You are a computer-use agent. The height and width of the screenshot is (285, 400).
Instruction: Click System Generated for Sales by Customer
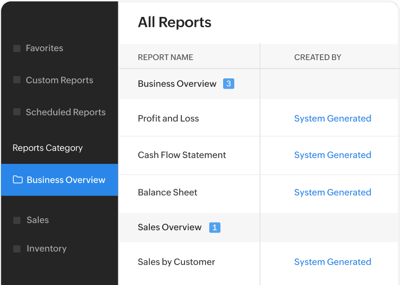(332, 262)
